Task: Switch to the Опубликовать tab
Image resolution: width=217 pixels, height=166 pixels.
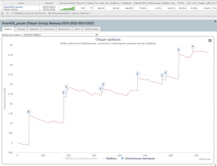Action: point(91,29)
